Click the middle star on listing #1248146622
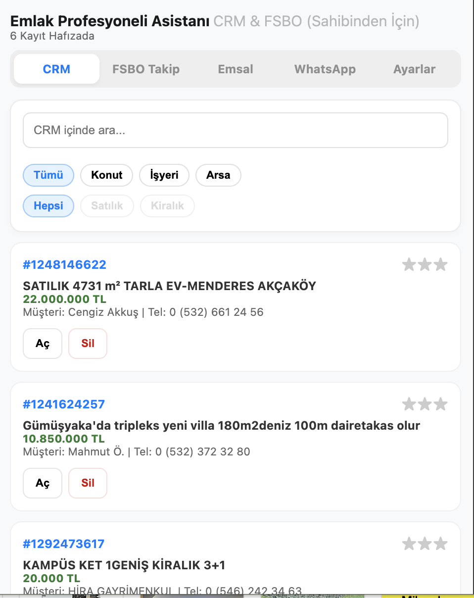 point(425,264)
